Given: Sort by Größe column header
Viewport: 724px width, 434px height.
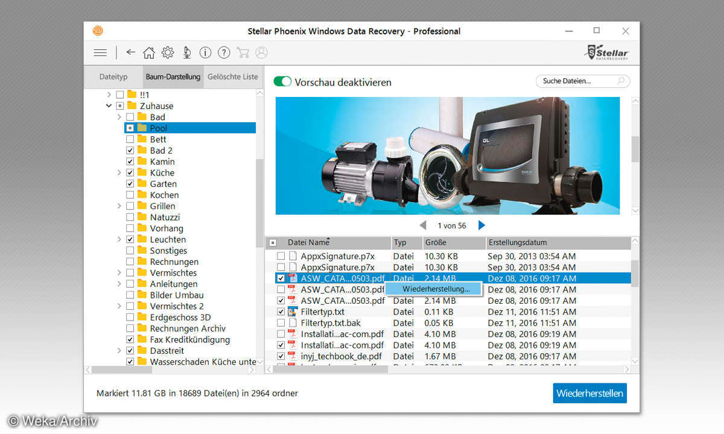Looking at the screenshot, I should 454,243.
